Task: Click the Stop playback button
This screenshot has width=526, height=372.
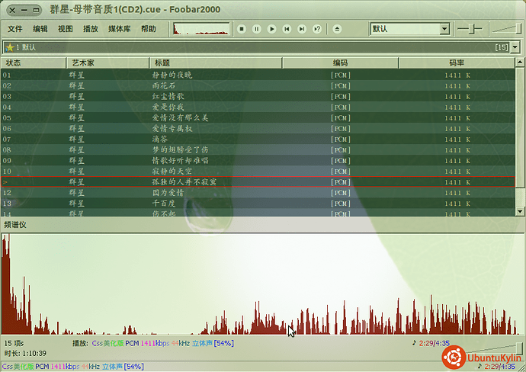Action: pos(242,29)
